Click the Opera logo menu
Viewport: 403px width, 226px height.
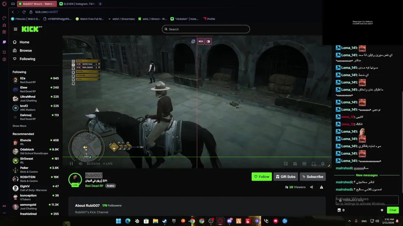click(4, 4)
